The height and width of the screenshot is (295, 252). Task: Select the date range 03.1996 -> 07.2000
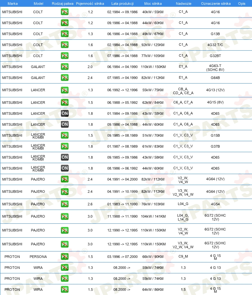tap(122, 257)
